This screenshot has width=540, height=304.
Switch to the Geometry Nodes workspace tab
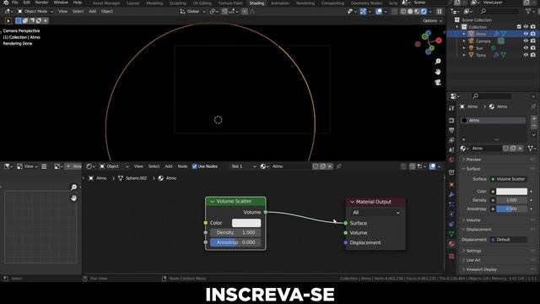pos(366,3)
